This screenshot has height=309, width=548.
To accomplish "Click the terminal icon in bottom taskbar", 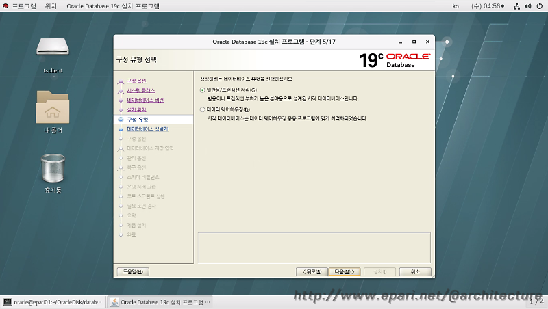I will pos(8,302).
